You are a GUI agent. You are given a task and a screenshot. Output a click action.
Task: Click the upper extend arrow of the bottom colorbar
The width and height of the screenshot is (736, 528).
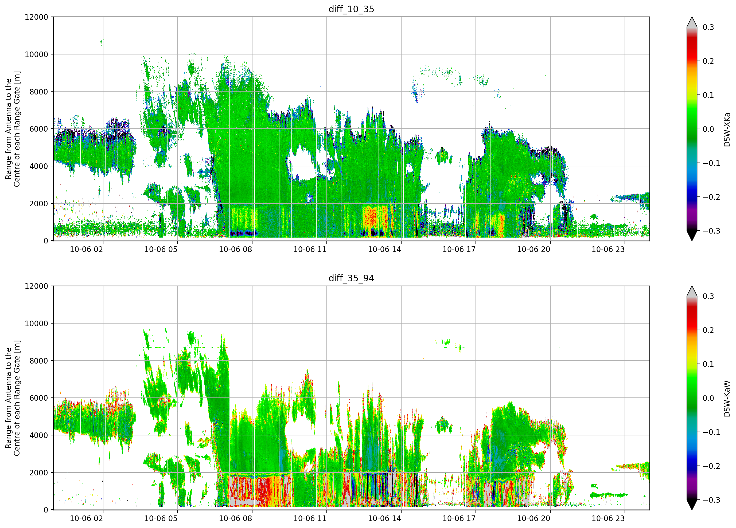click(x=692, y=291)
